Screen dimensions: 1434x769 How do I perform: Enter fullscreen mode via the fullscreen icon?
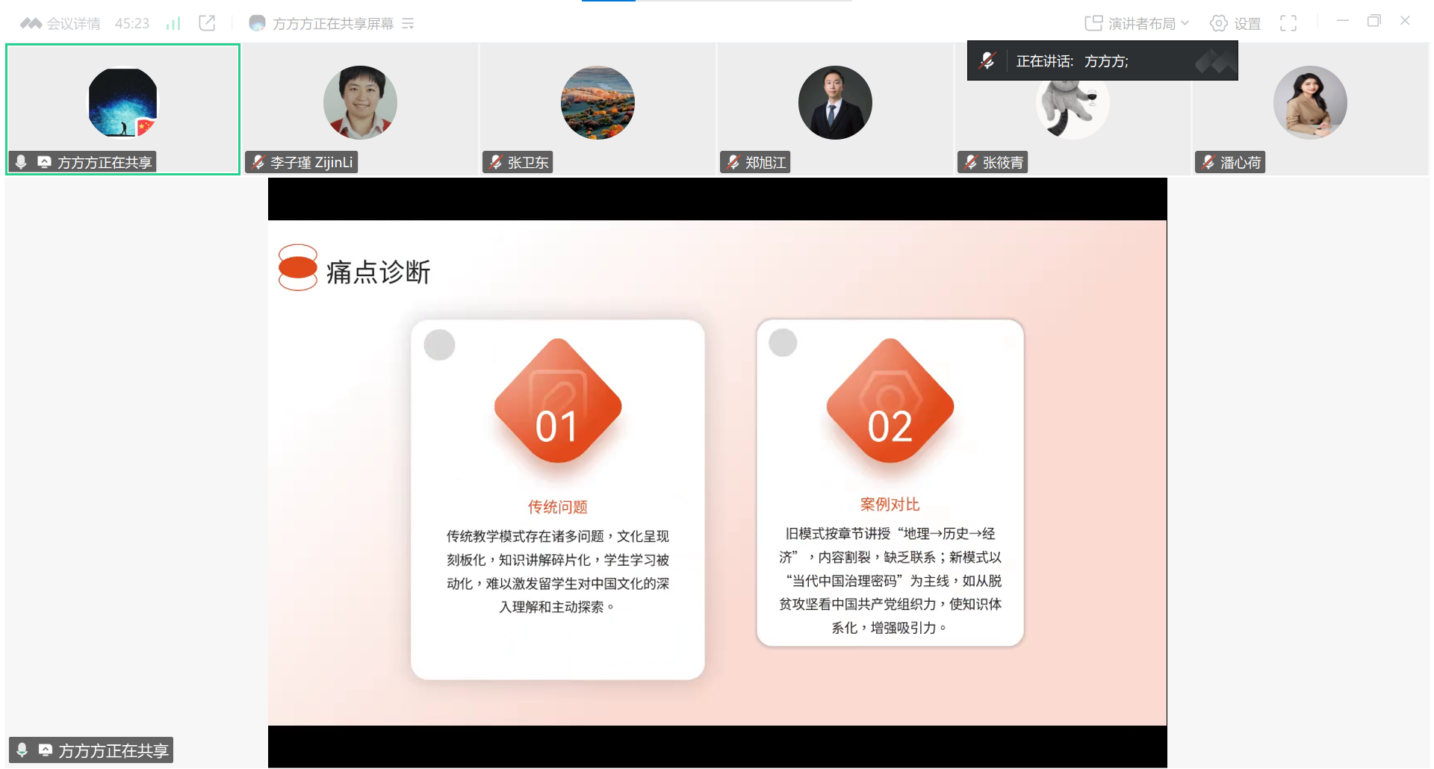(1288, 24)
